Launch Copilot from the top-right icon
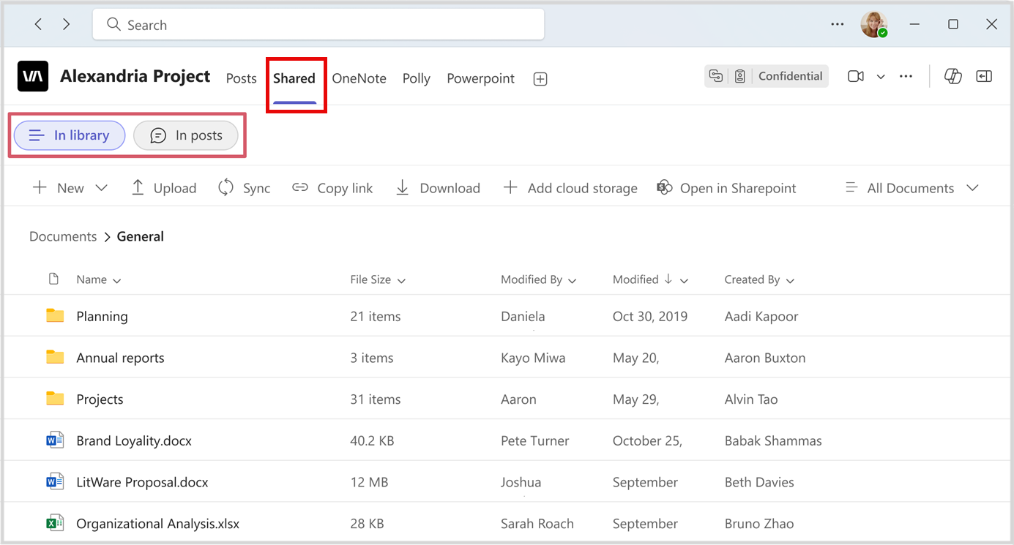Screen dimensions: 1014x545 tap(953, 76)
